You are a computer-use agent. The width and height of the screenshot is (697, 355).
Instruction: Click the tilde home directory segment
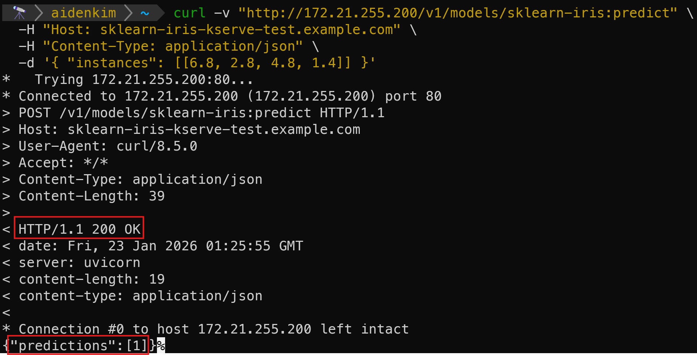coord(145,14)
